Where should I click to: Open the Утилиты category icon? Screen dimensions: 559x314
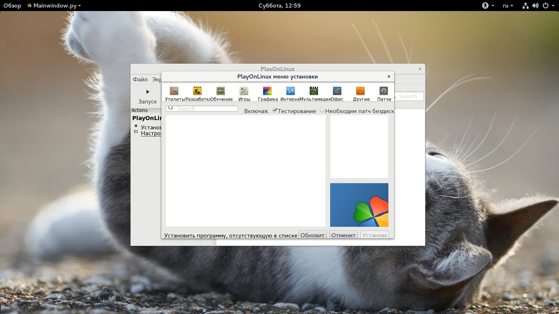coord(174,91)
